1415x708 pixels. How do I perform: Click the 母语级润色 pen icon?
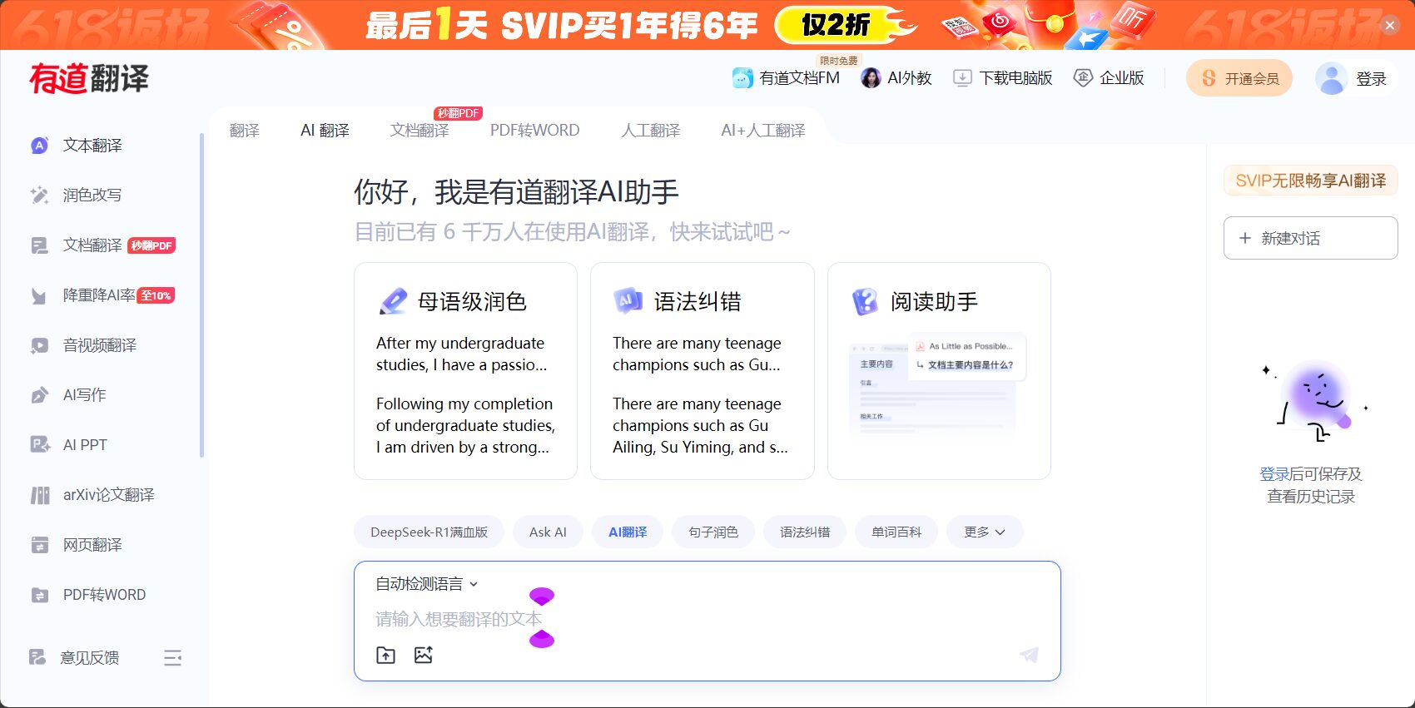(x=393, y=301)
